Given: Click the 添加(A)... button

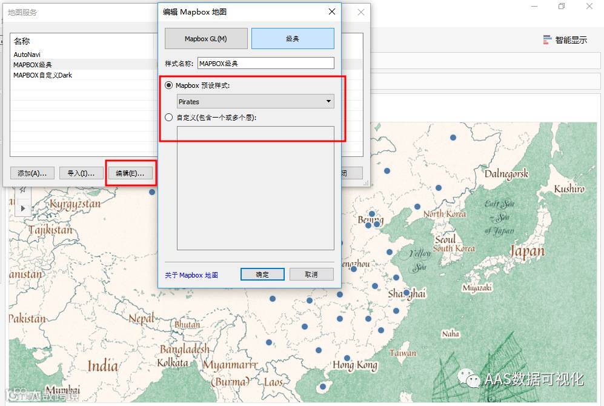Looking at the screenshot, I should (x=32, y=173).
